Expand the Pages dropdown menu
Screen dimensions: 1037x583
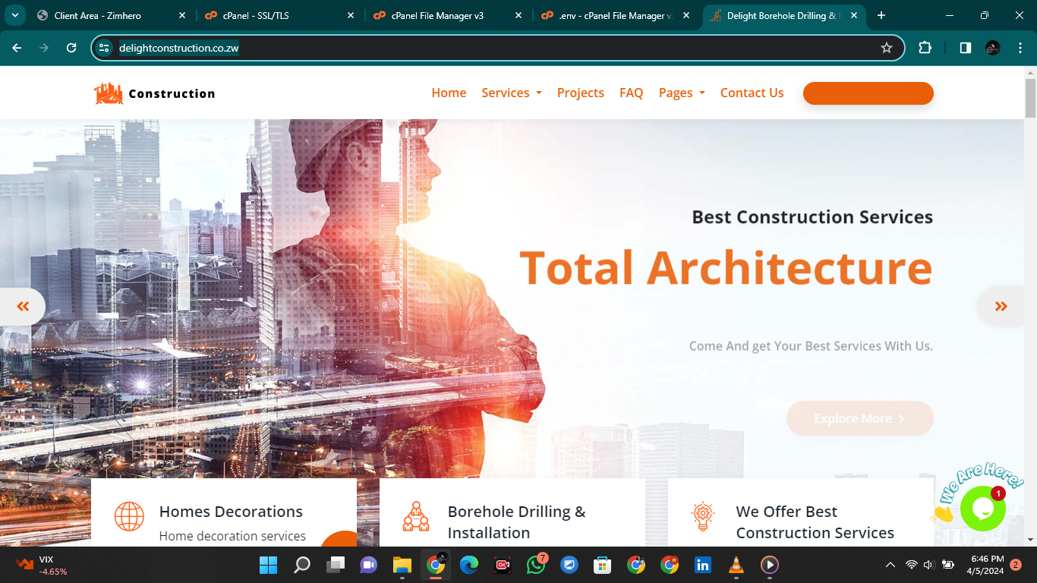click(682, 93)
